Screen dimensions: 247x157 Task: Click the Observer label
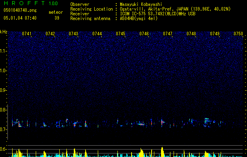pyautogui.click(x=80, y=4)
